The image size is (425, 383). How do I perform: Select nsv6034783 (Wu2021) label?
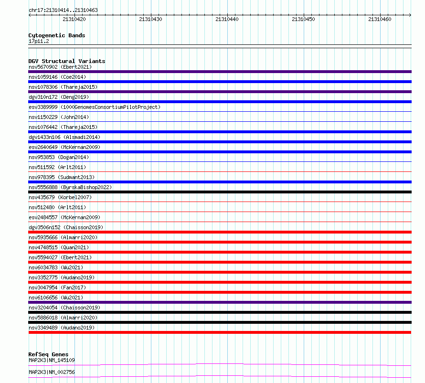tap(56, 267)
